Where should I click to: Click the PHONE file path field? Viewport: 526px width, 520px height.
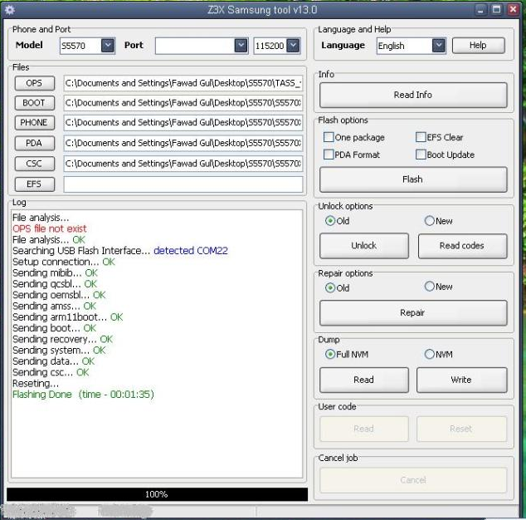183,123
